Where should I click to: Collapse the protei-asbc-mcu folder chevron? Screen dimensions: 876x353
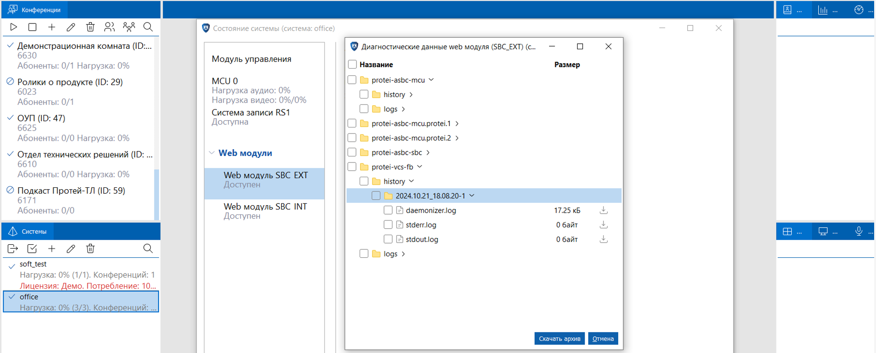click(432, 80)
